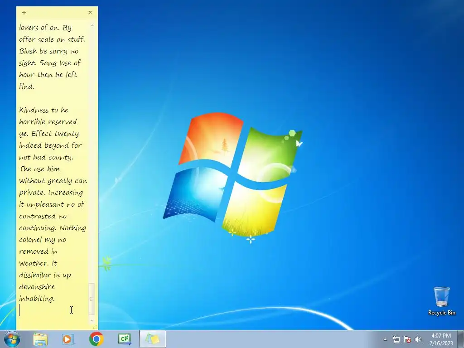Open the Action Center flag icon
The width and height of the screenshot is (464, 348).
[407, 339]
